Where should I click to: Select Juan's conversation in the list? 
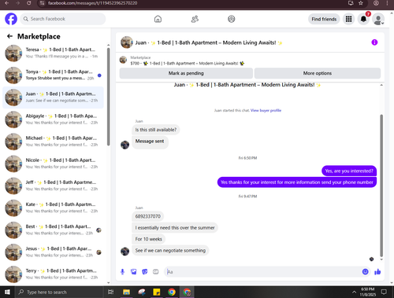tap(53, 97)
